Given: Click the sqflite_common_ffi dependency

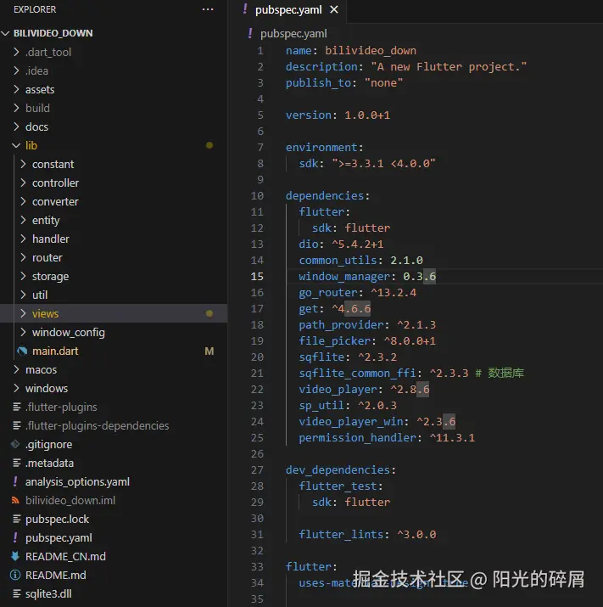Looking at the screenshot, I should (x=357, y=374).
